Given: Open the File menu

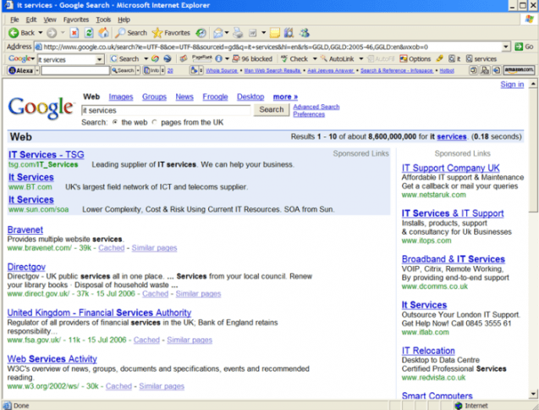Looking at the screenshot, I should click(14, 19).
